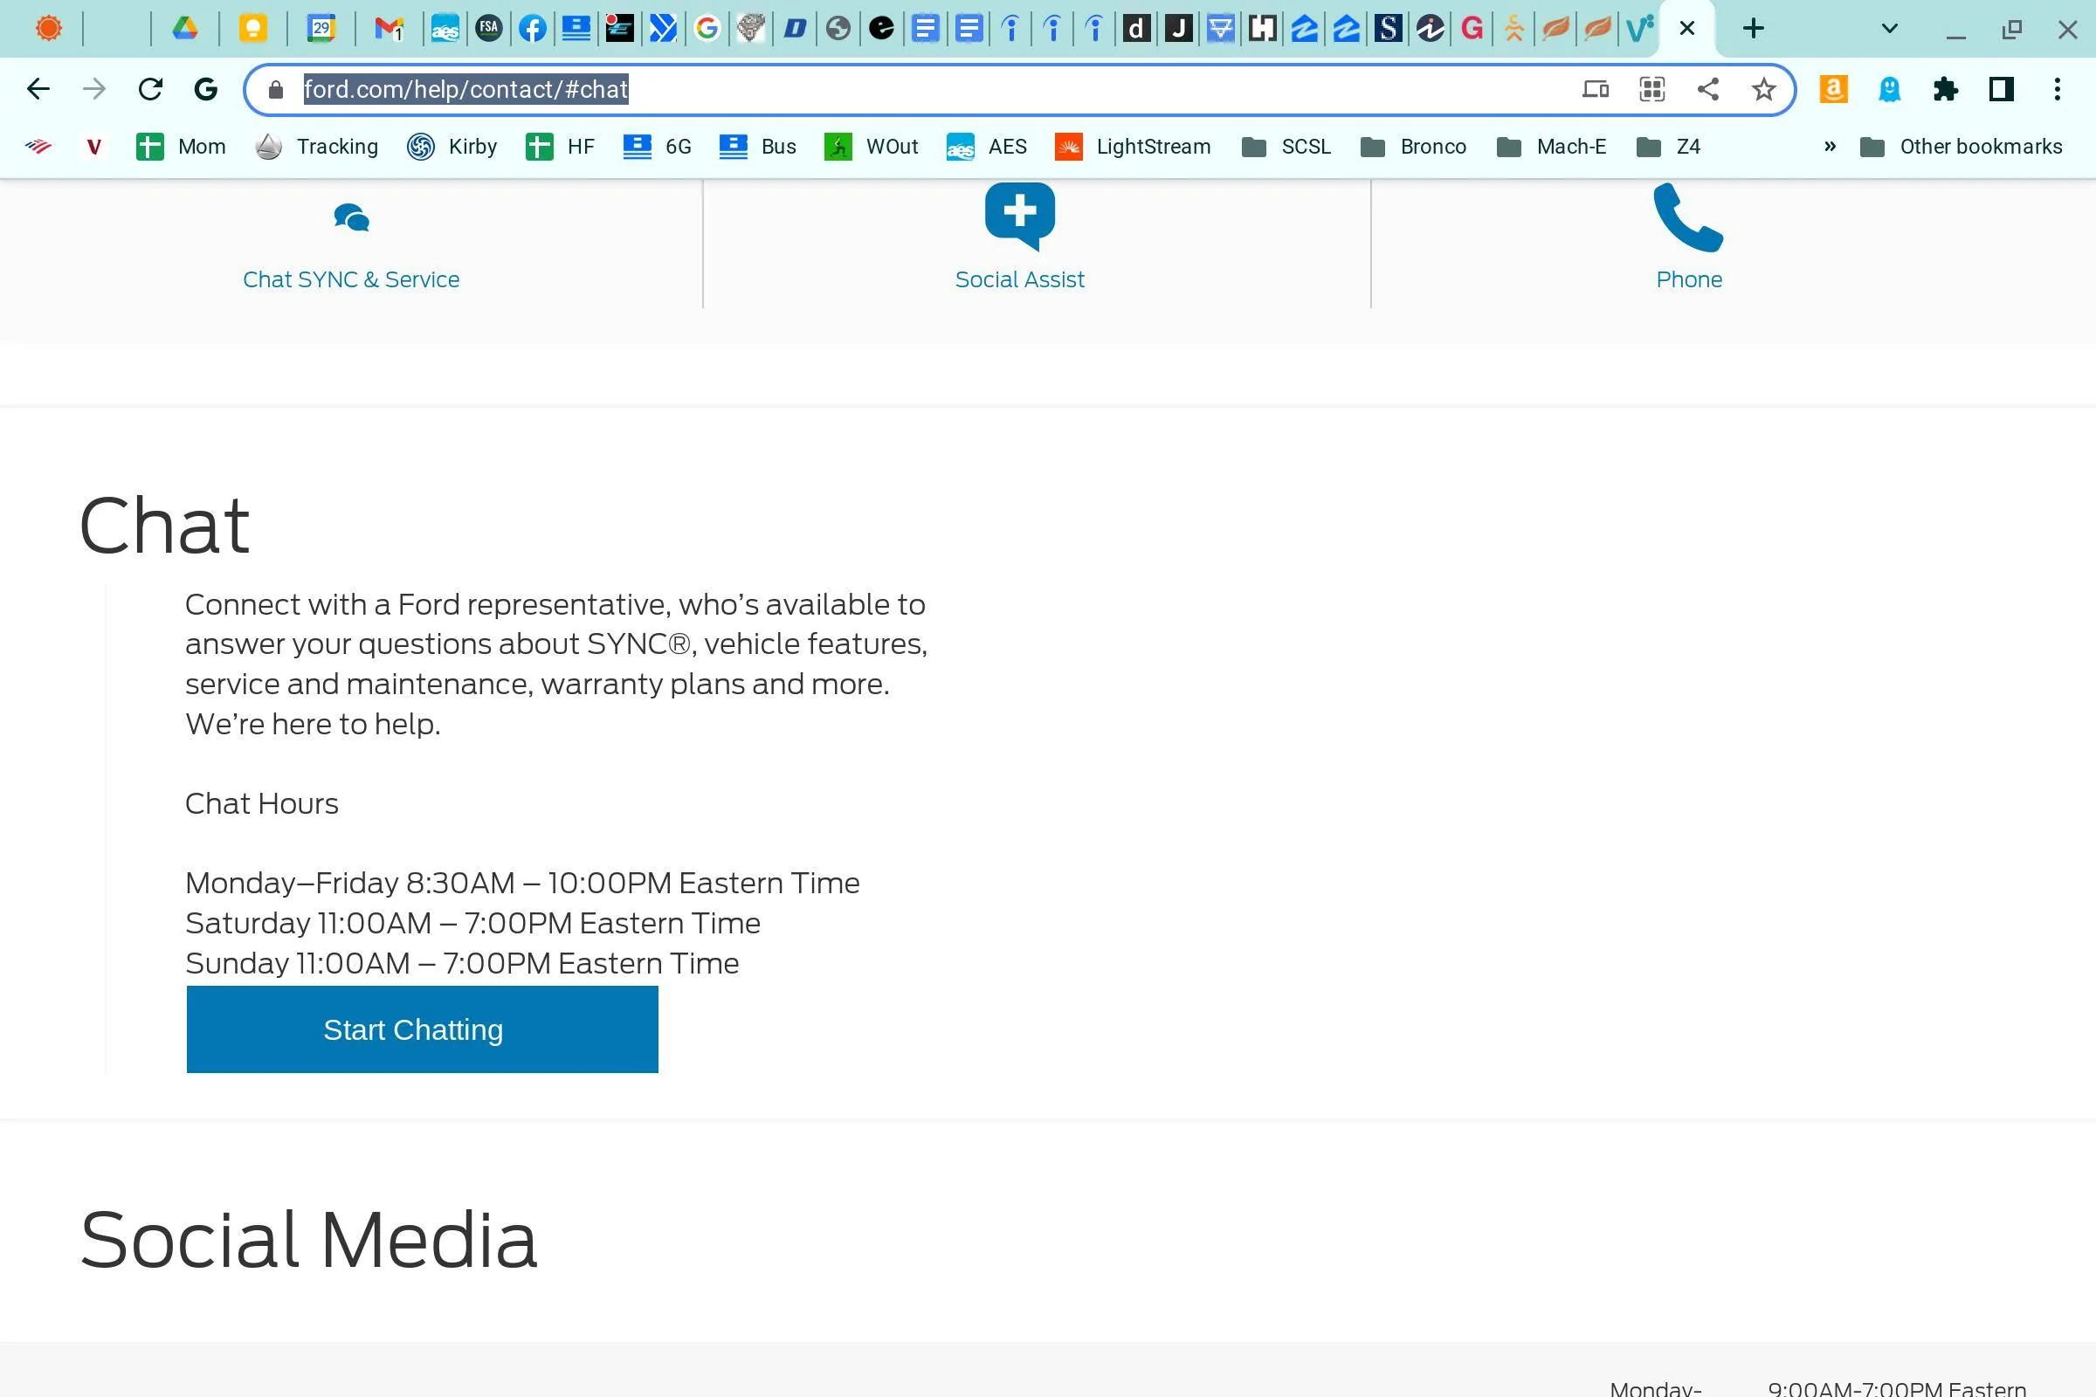Viewport: 2096px width, 1397px height.
Task: Switch to the orange sun icon tab
Action: pos(49,29)
